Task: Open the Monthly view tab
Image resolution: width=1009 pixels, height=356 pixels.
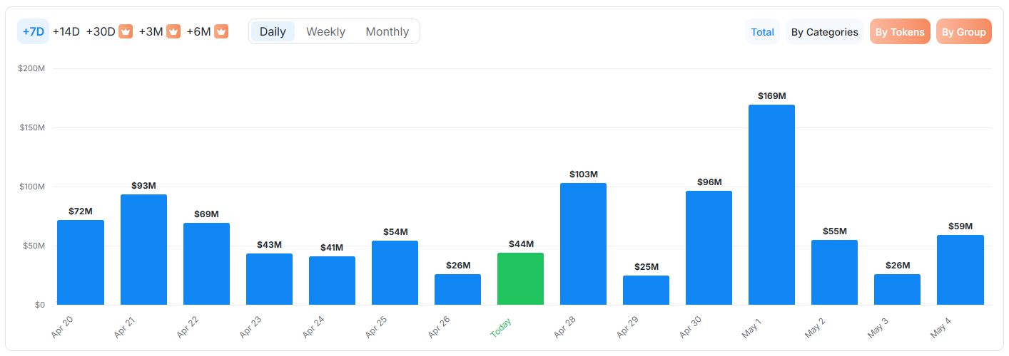Action: [x=387, y=32]
